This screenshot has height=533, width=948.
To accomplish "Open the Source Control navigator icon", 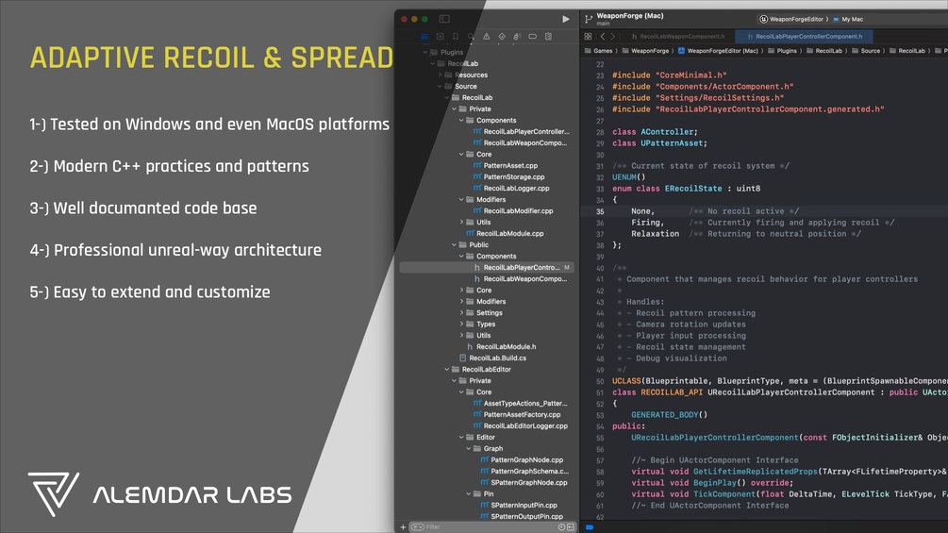I will [441, 36].
